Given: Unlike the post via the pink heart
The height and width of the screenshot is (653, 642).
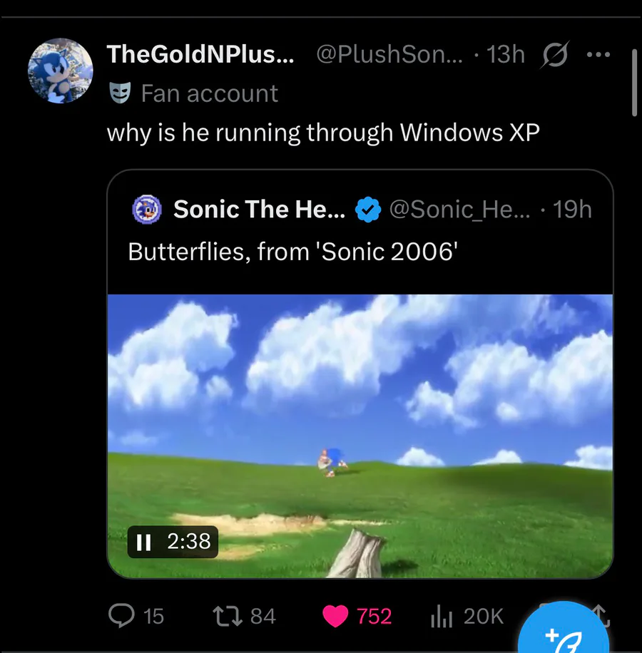Looking at the screenshot, I should [335, 615].
